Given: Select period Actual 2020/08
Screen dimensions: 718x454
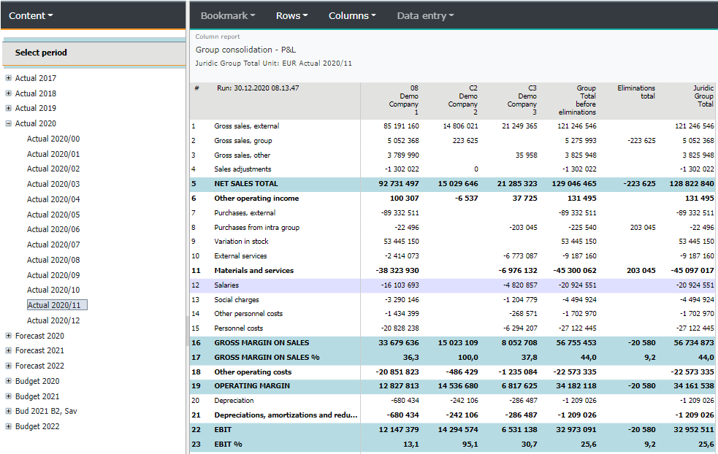Looking at the screenshot, I should [53, 260].
